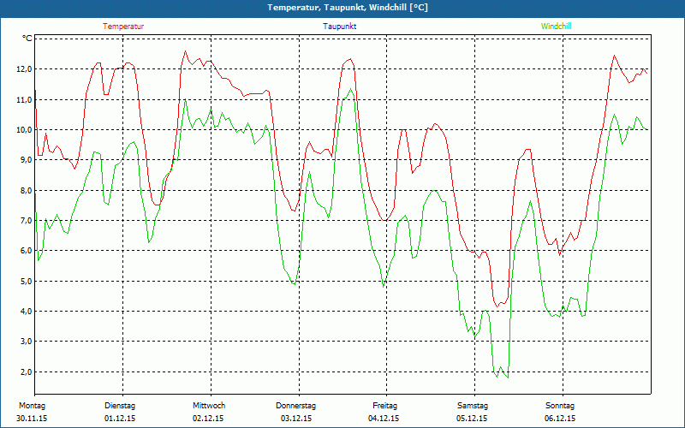Image resolution: width=685 pixels, height=428 pixels.
Task: Click the 10,0 y-axis value
Action: point(25,130)
